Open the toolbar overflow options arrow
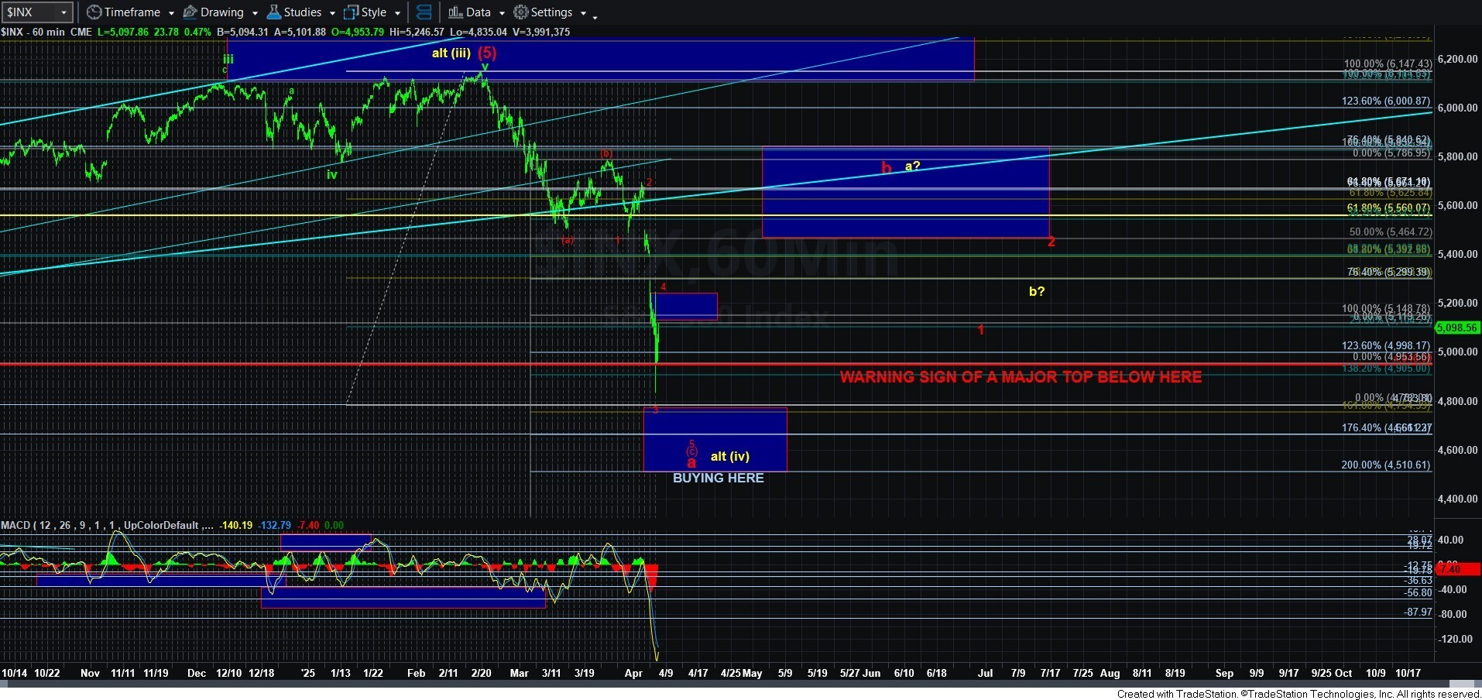This screenshot has height=700, width=1482. (595, 15)
